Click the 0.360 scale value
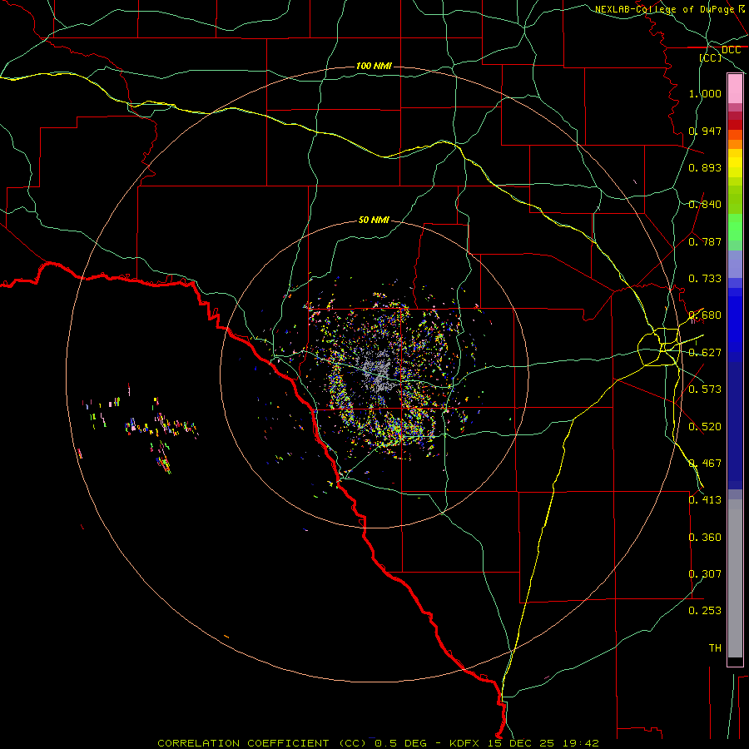This screenshot has width=749, height=749. [705, 538]
